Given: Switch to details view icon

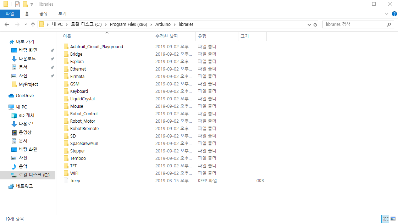Looking at the screenshot, I should [385, 218].
